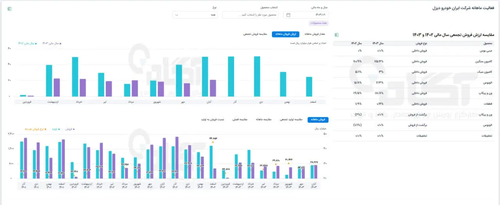Click the ۳۰.۴۲۶ rate marker on lower chart

tap(289, 164)
